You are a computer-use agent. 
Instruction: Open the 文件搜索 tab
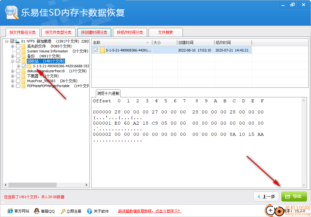[165, 32]
